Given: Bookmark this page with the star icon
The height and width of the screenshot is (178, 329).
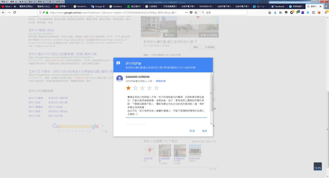Looking at the screenshot, I should (196, 12).
